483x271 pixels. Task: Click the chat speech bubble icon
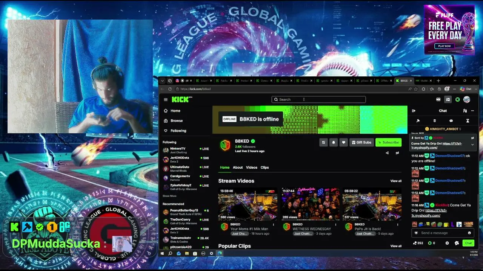[451, 121]
